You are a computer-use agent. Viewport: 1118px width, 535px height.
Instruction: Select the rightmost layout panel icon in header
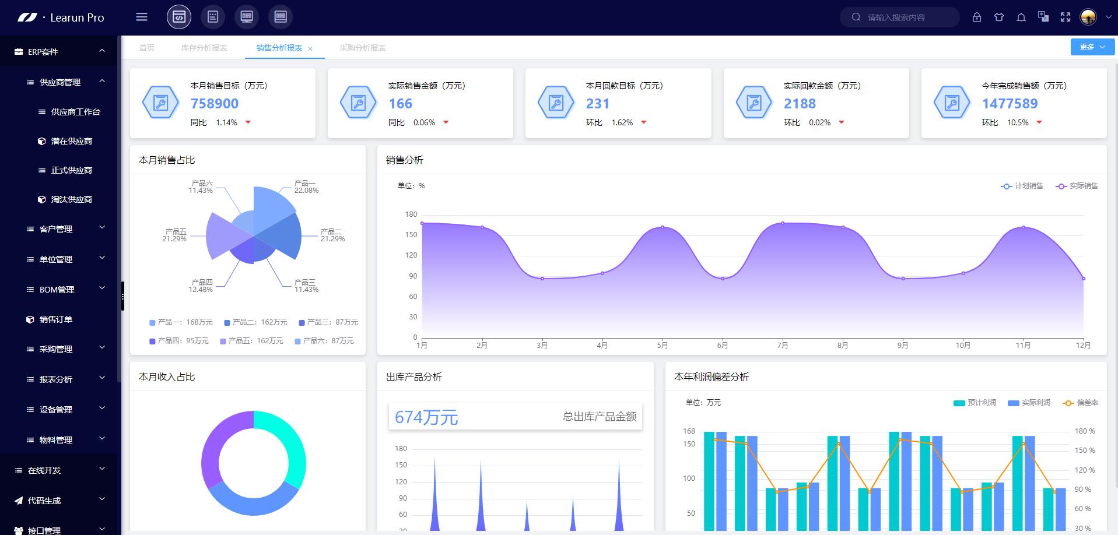281,17
